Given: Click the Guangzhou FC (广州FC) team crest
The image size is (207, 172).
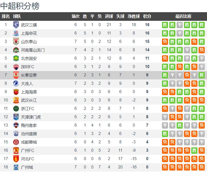Looking at the screenshot, I should point(16,150).
